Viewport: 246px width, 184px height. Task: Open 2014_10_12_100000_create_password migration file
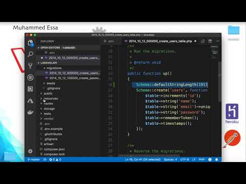point(68,78)
